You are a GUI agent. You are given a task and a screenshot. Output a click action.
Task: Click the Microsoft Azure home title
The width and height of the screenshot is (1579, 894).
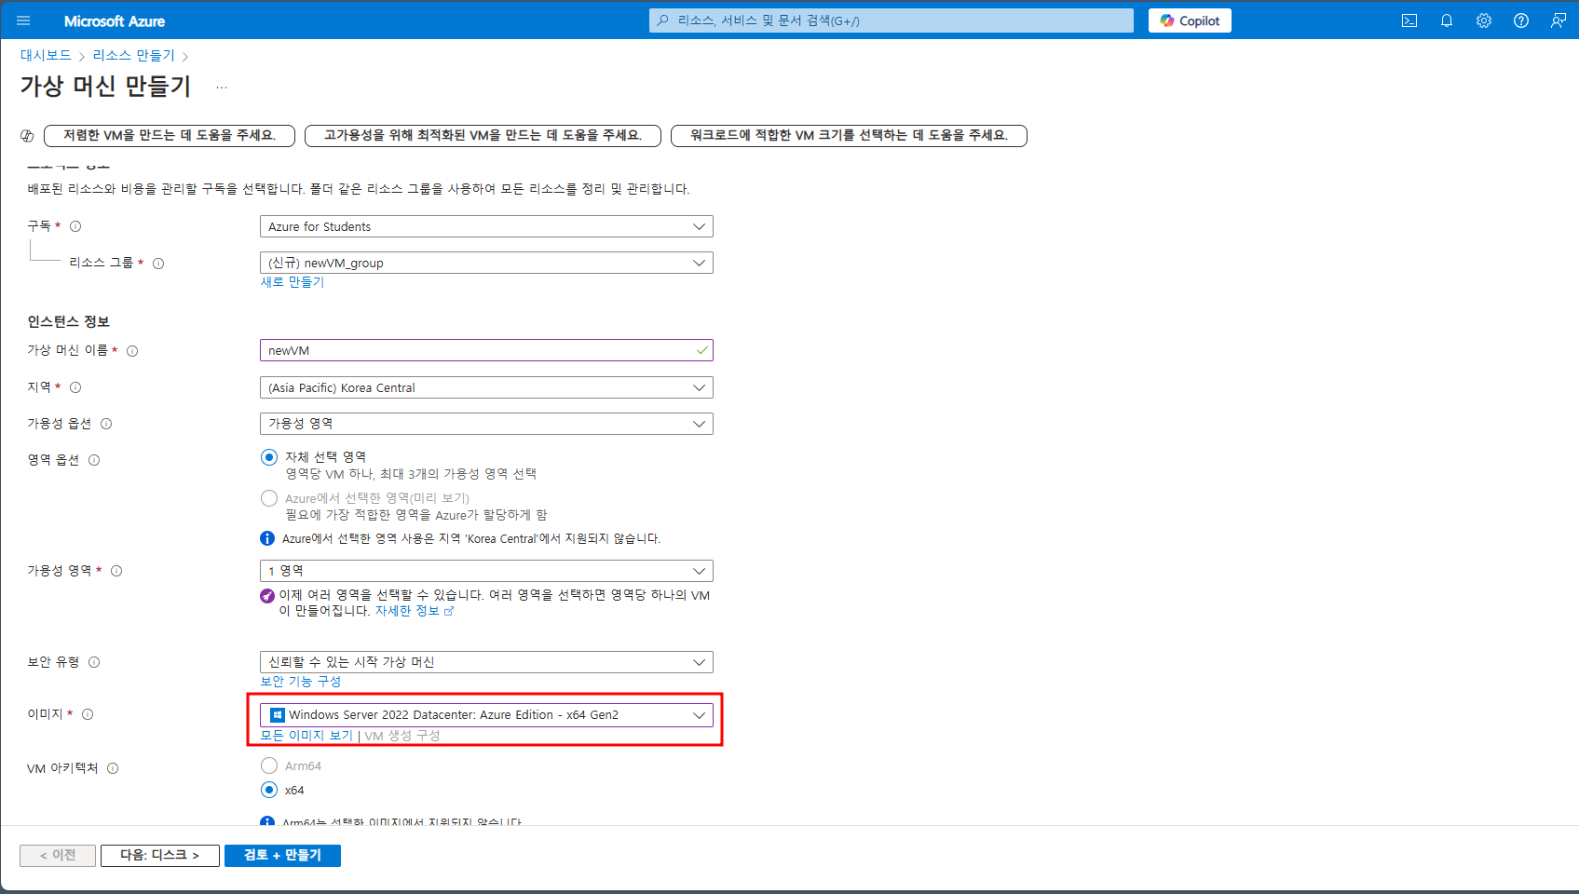coord(115,20)
